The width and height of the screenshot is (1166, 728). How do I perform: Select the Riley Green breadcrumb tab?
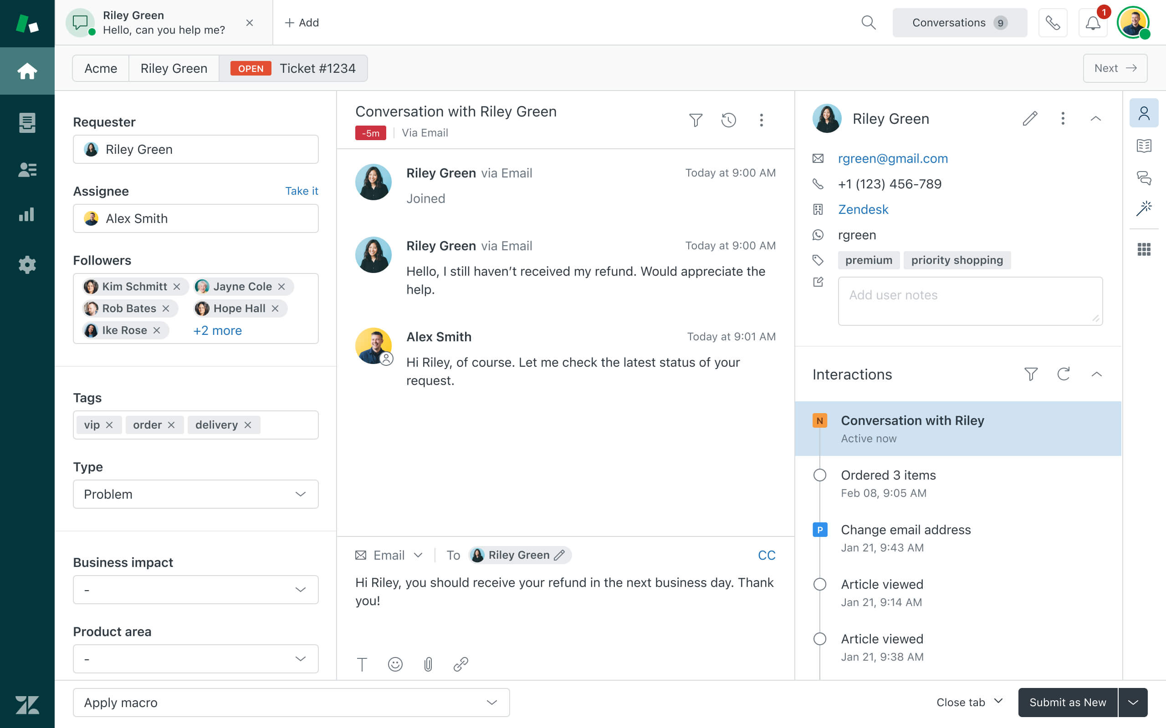pos(174,68)
